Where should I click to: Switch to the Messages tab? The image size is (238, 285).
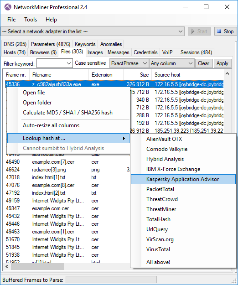[118, 52]
